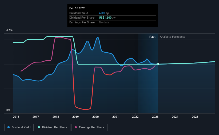Select the 2017 axis label
This screenshot has width=219, height=135.
[x=36, y=117]
